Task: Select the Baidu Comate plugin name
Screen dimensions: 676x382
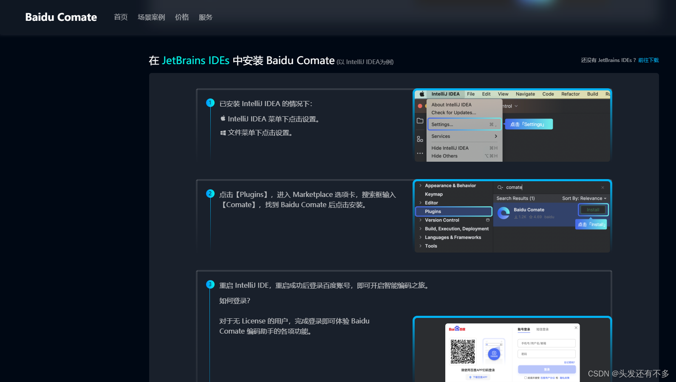Action: (529, 210)
